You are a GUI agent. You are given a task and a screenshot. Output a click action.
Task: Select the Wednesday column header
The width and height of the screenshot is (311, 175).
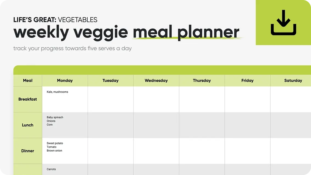click(156, 81)
